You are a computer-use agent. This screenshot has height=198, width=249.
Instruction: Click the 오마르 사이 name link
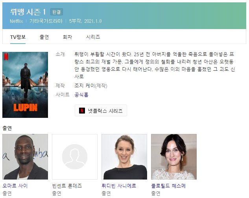tap(15, 186)
